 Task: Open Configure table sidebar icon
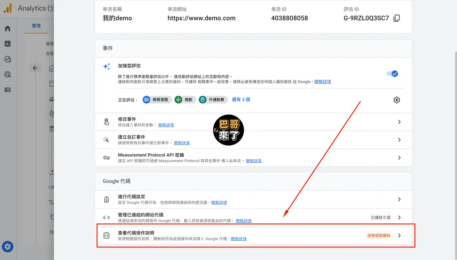(x=8, y=90)
